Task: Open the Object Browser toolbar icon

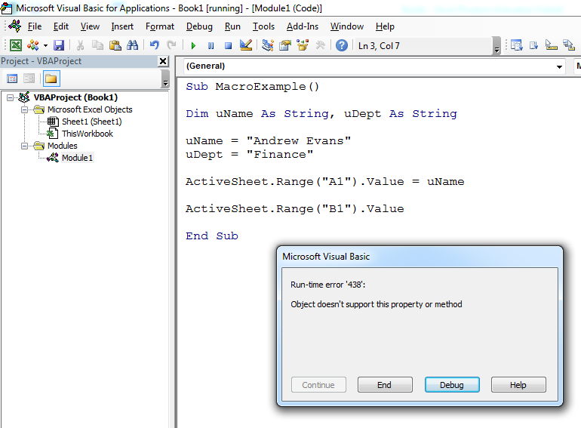Action: (303, 45)
